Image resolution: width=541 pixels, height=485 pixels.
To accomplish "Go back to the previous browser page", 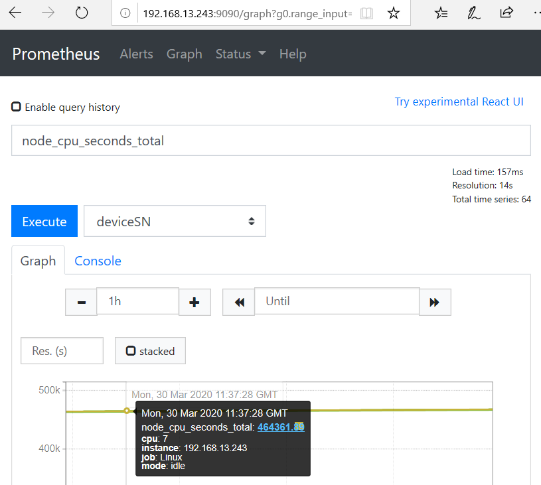I will coord(15,13).
